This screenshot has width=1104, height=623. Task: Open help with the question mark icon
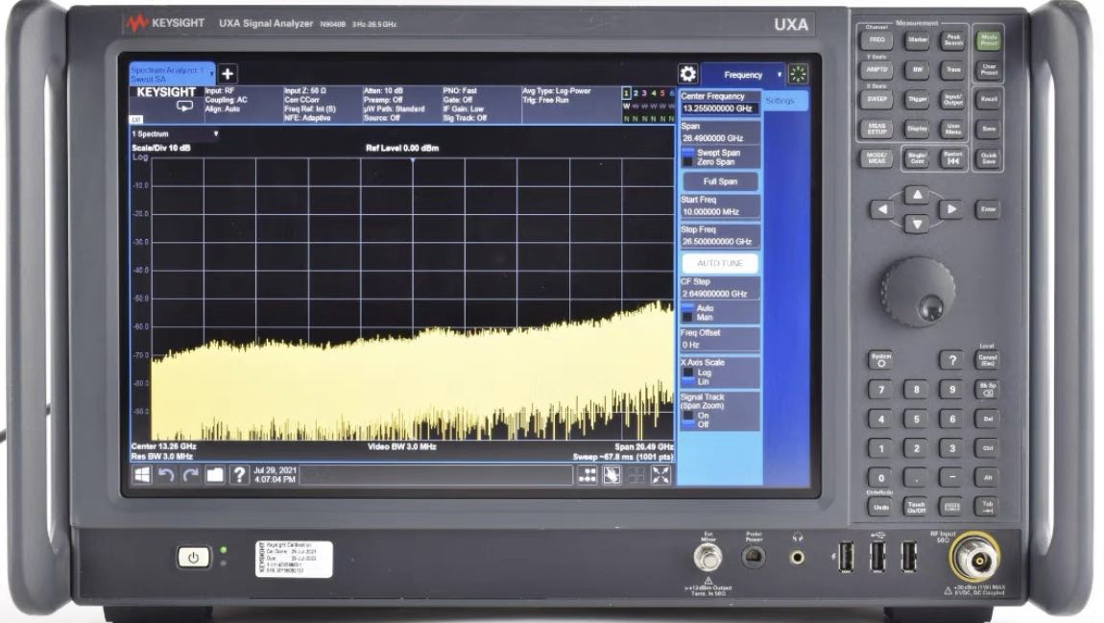coord(239,474)
